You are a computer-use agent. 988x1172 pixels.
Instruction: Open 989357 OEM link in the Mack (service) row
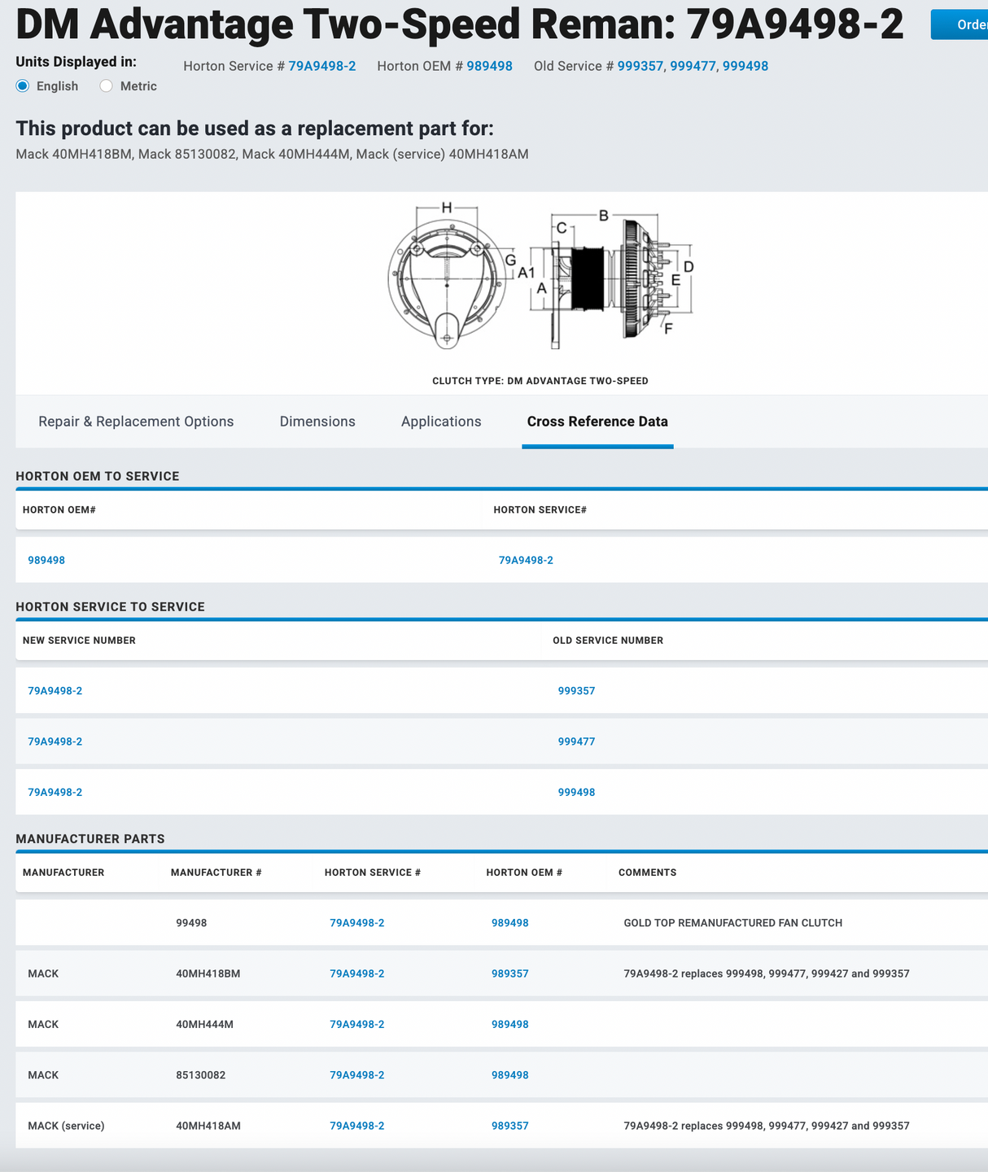[509, 1126]
